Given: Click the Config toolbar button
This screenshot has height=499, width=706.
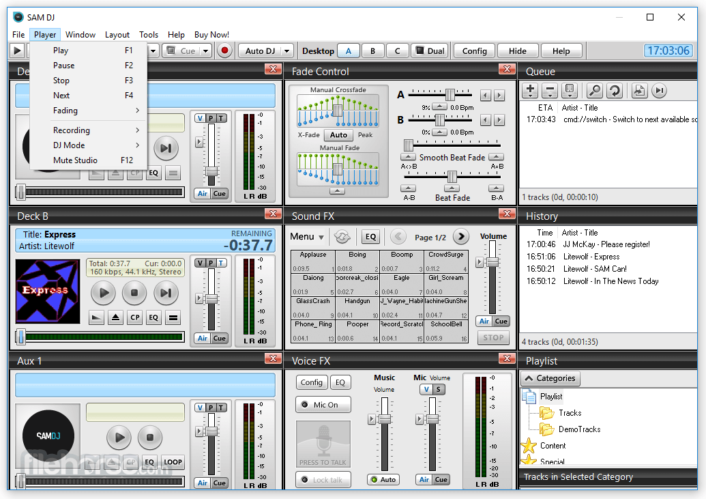Looking at the screenshot, I should (x=474, y=51).
